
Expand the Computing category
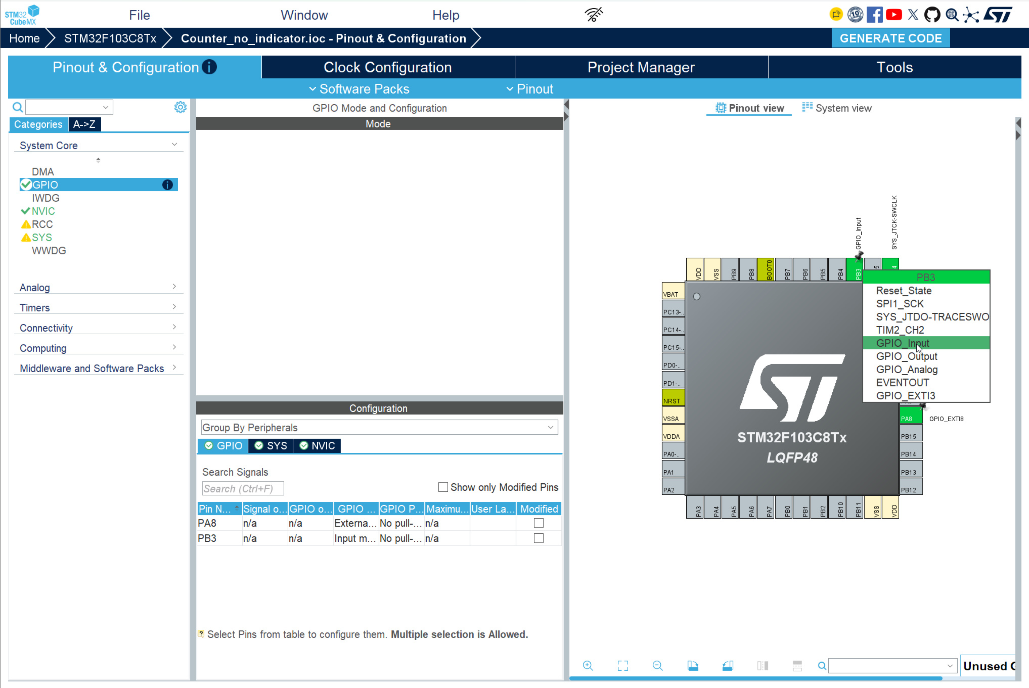coord(174,348)
